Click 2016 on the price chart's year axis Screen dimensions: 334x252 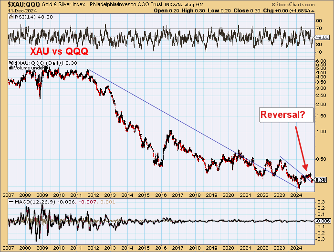pos(161,195)
